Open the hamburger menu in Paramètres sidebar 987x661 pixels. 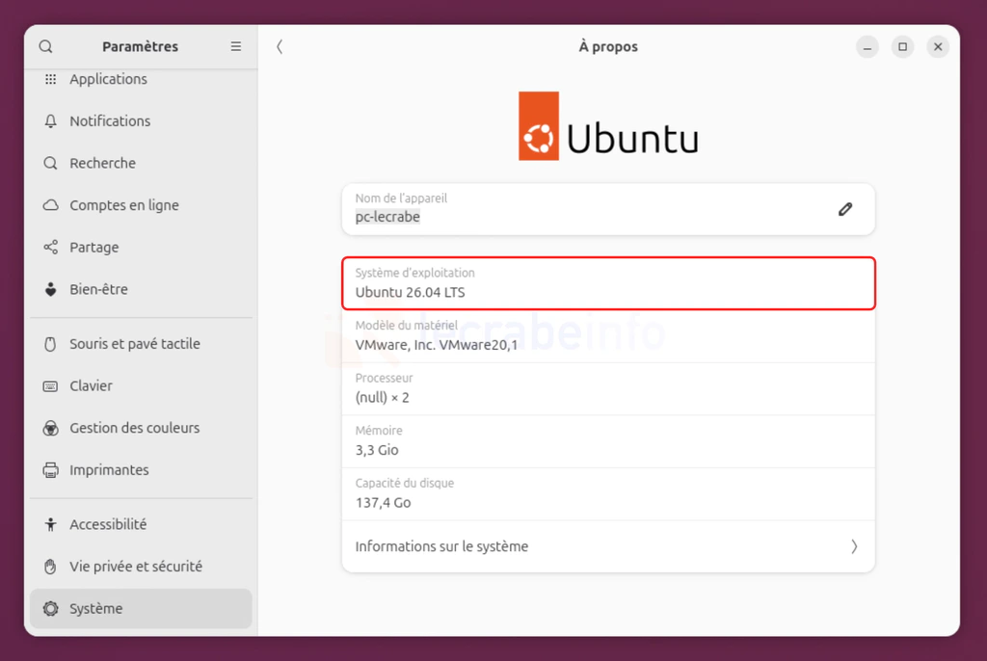tap(235, 46)
